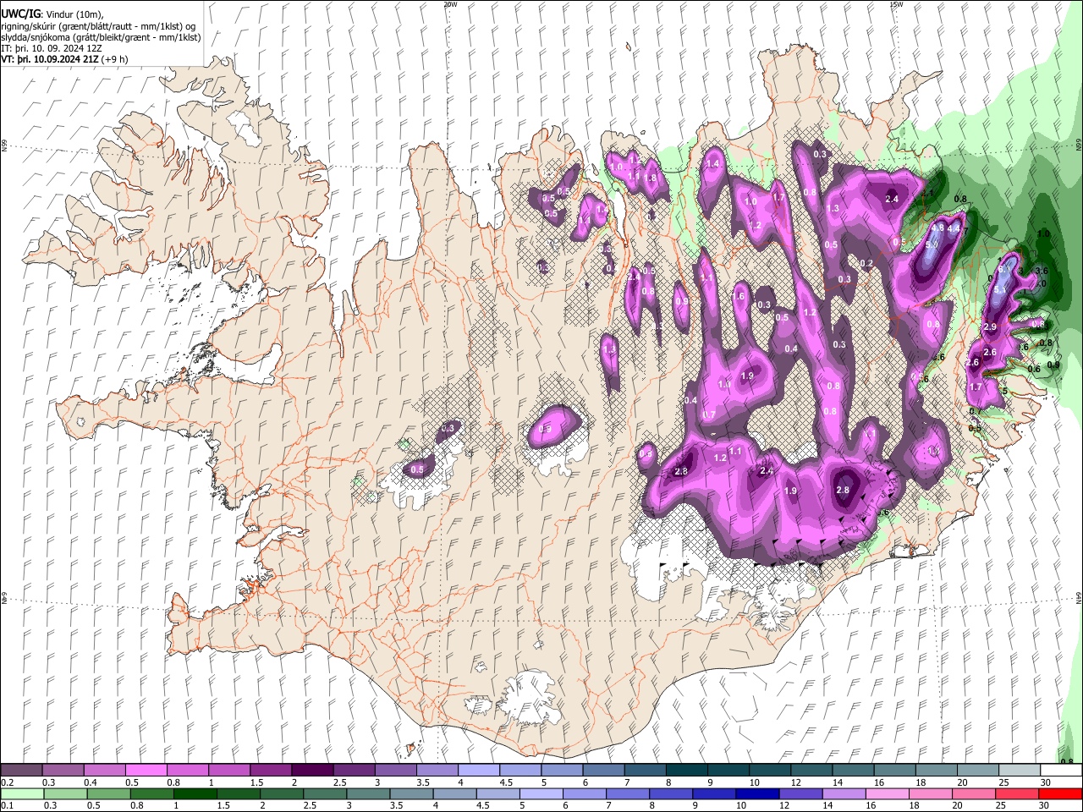Click the 'slydda/snjókoma' legend description line
The height and width of the screenshot is (812, 1083).
(101, 37)
